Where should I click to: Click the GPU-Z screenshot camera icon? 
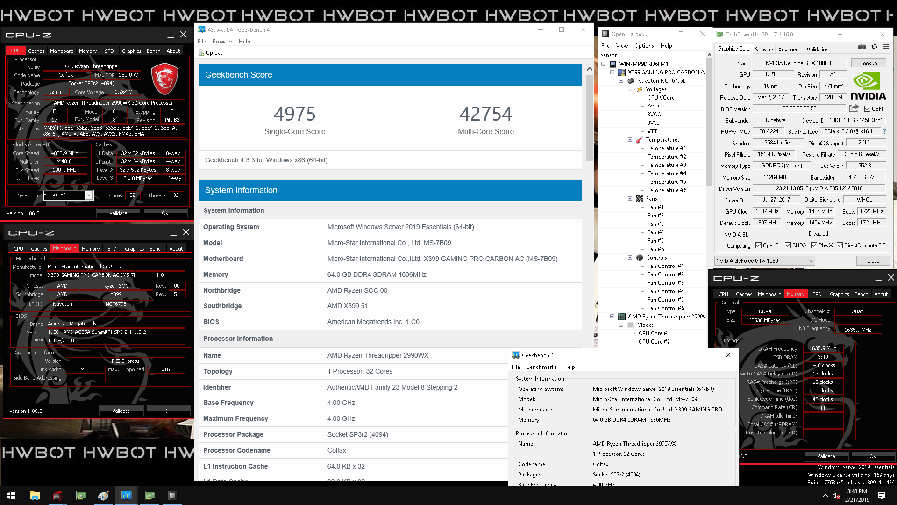[862, 47]
